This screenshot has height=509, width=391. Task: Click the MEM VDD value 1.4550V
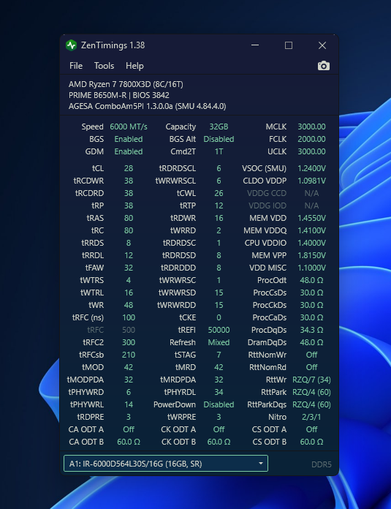[x=311, y=218]
